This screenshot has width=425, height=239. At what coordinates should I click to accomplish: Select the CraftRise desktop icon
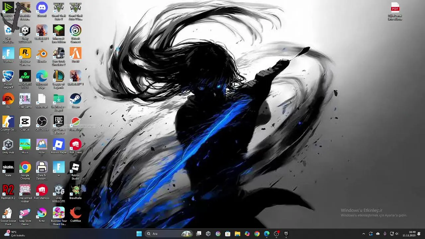pos(76,214)
